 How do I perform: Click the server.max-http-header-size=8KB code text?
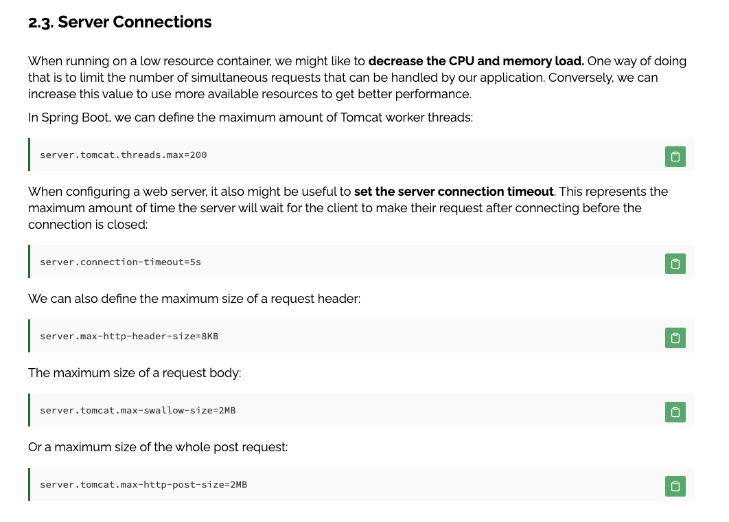pos(129,337)
